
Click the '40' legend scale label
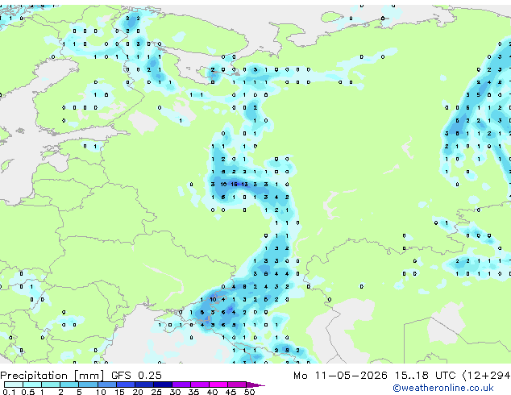(x=212, y=392)
